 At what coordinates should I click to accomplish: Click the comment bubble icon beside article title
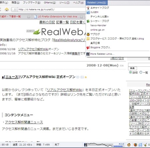coord(78,77)
